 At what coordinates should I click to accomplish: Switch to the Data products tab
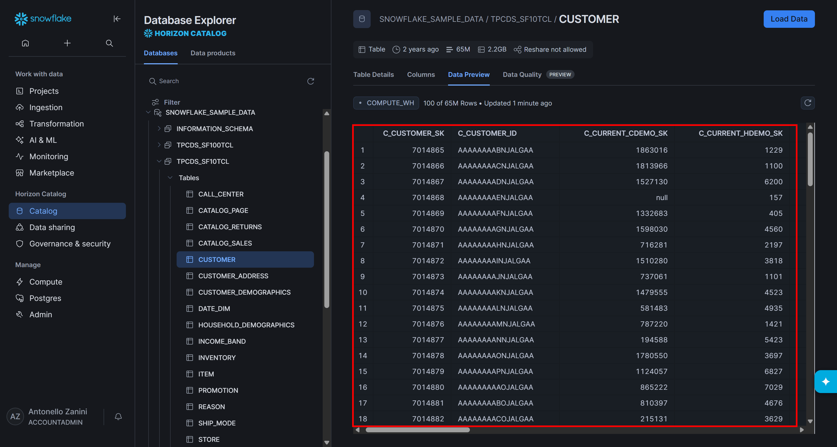pyautogui.click(x=213, y=53)
